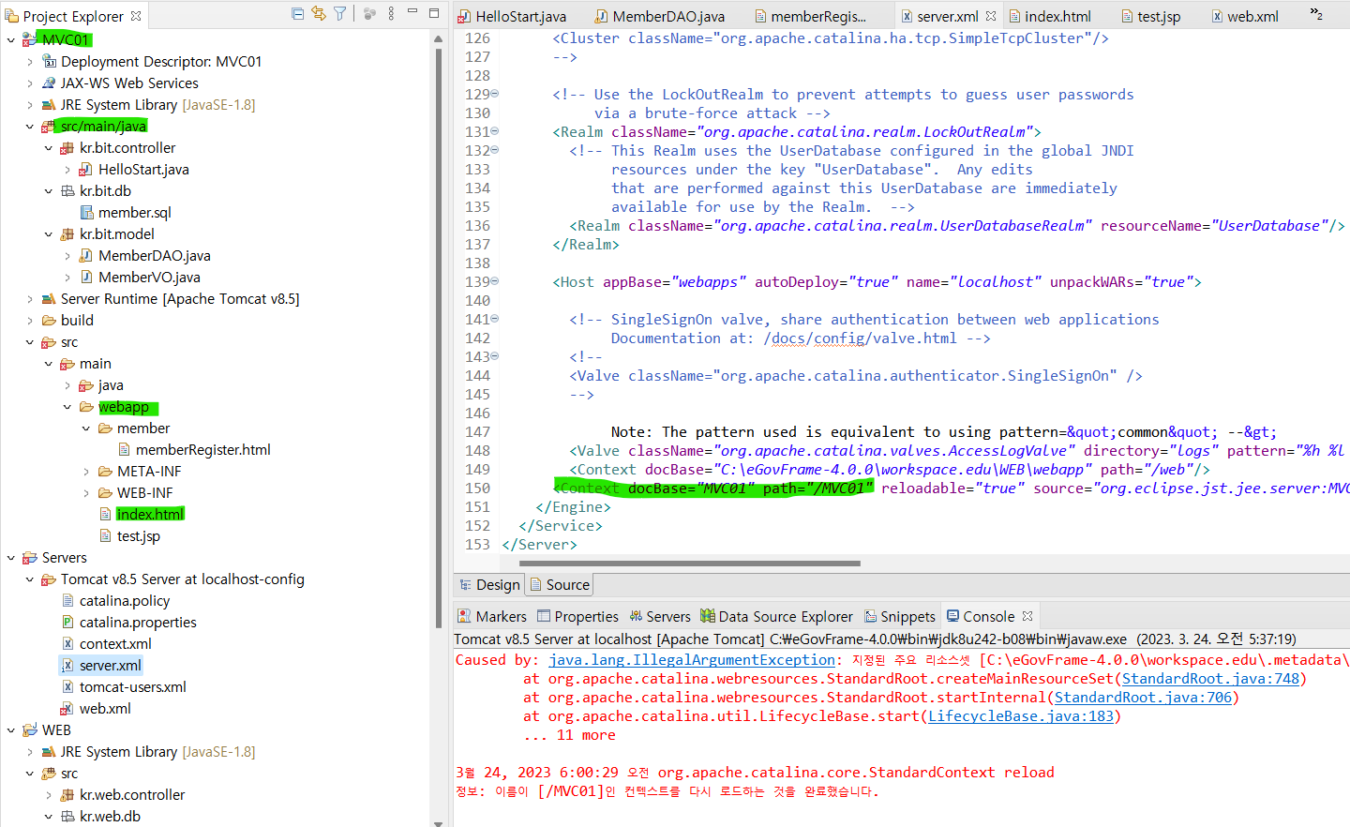Open Project Explorer view menu (three dots)
The height and width of the screenshot is (827, 1350).
[x=391, y=14]
